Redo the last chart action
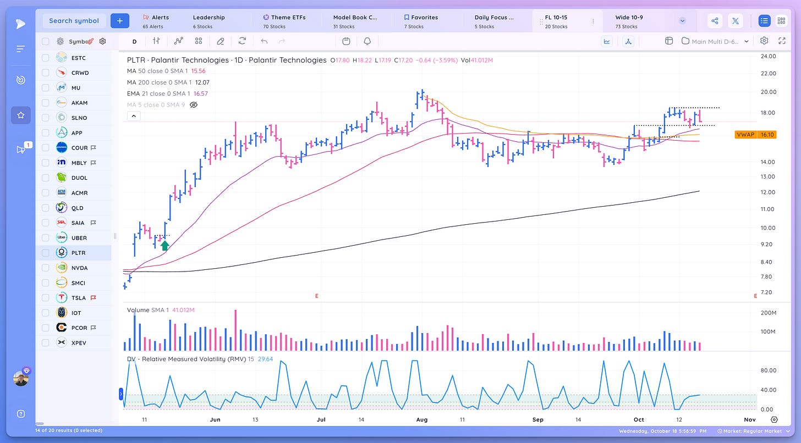Image resolution: width=801 pixels, height=443 pixels. point(282,41)
